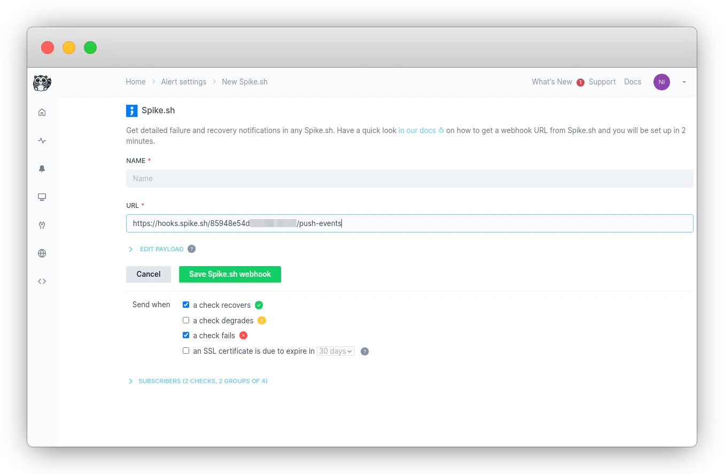The width and height of the screenshot is (724, 474).
Task: Click the Cancel button
Action: [149, 274]
